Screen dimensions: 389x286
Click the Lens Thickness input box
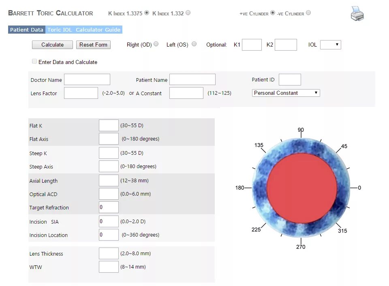point(109,253)
